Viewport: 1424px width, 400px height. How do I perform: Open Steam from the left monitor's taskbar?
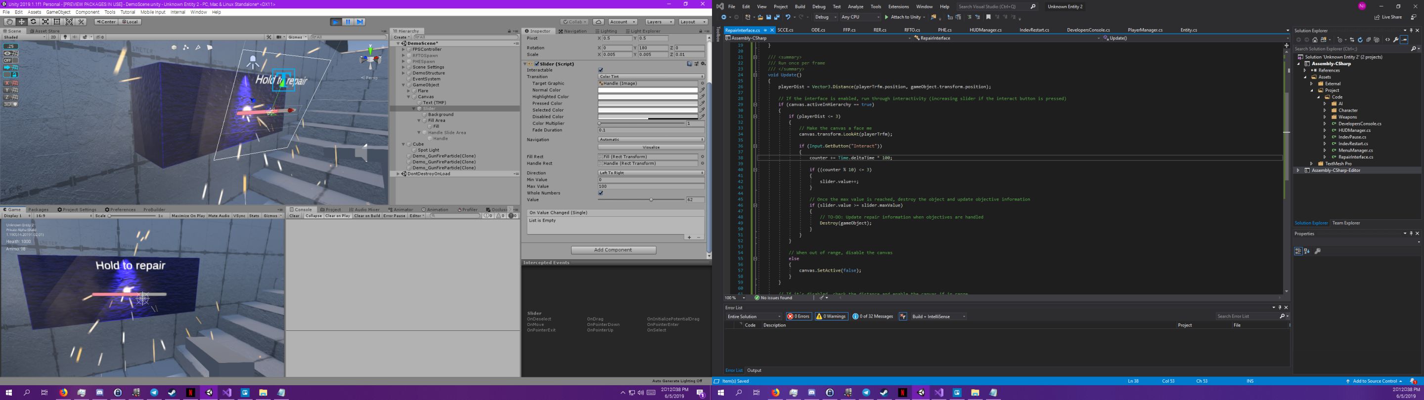[172, 392]
